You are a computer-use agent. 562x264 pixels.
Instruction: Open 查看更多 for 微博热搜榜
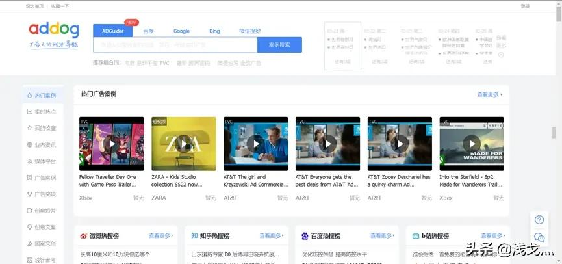[161, 236]
